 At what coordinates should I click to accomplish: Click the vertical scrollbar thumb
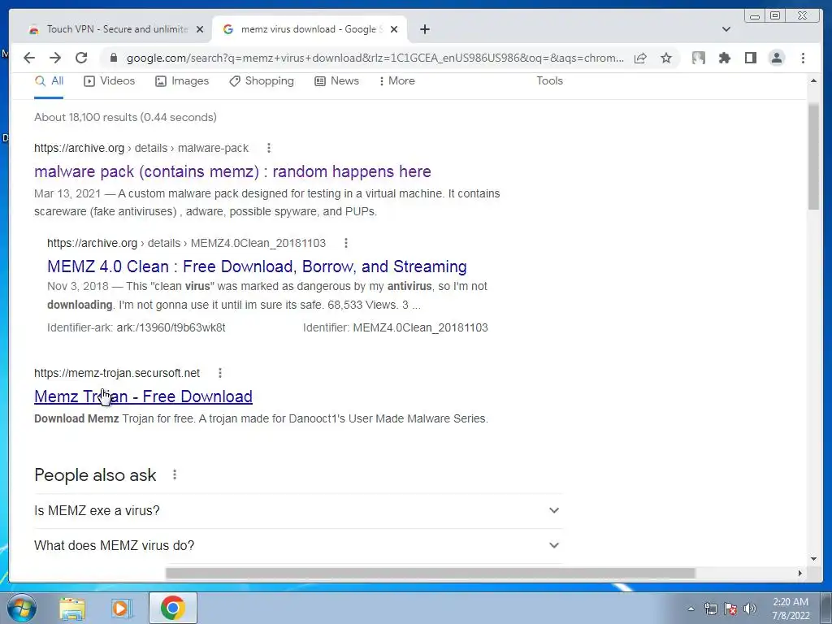pos(813,156)
